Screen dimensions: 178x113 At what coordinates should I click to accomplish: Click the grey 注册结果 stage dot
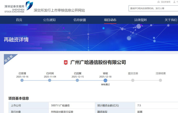click(160, 80)
